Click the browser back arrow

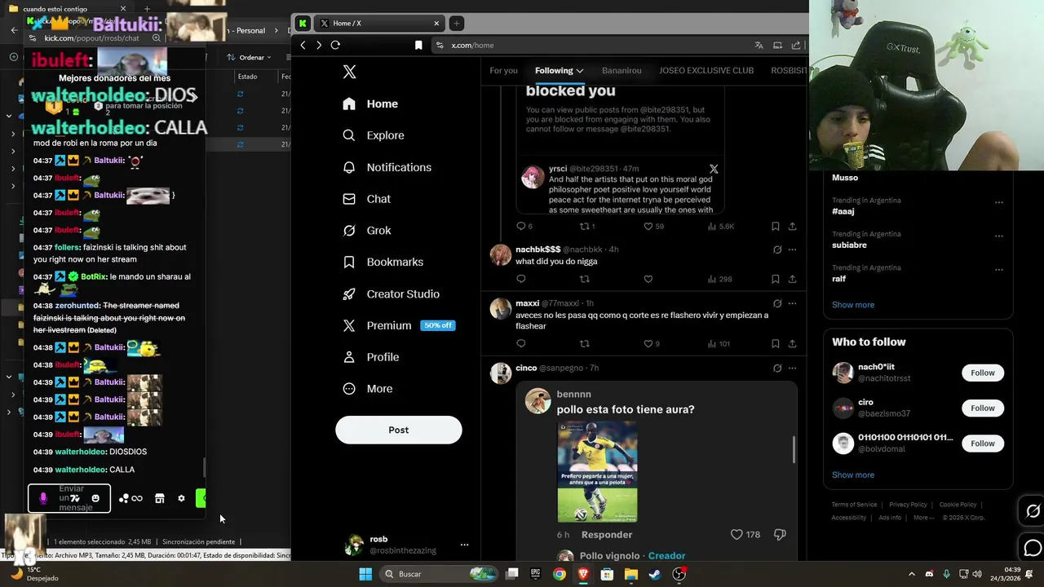click(303, 45)
